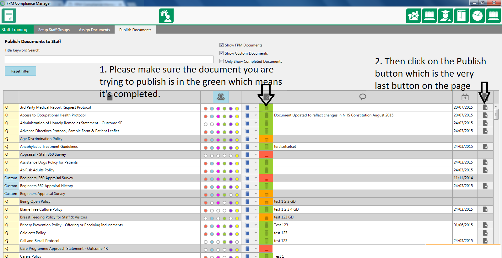Enable Only Show Completed Documents
This screenshot has height=258, width=502.
[222, 61]
